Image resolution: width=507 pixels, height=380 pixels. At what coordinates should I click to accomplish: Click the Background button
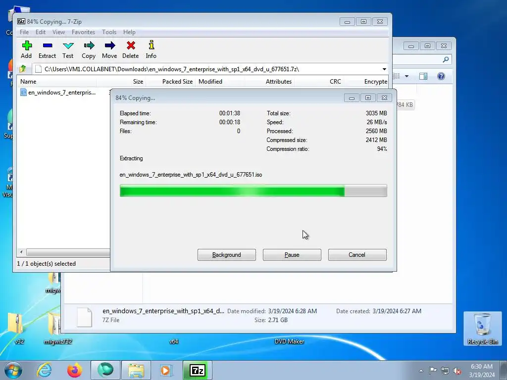tap(227, 255)
